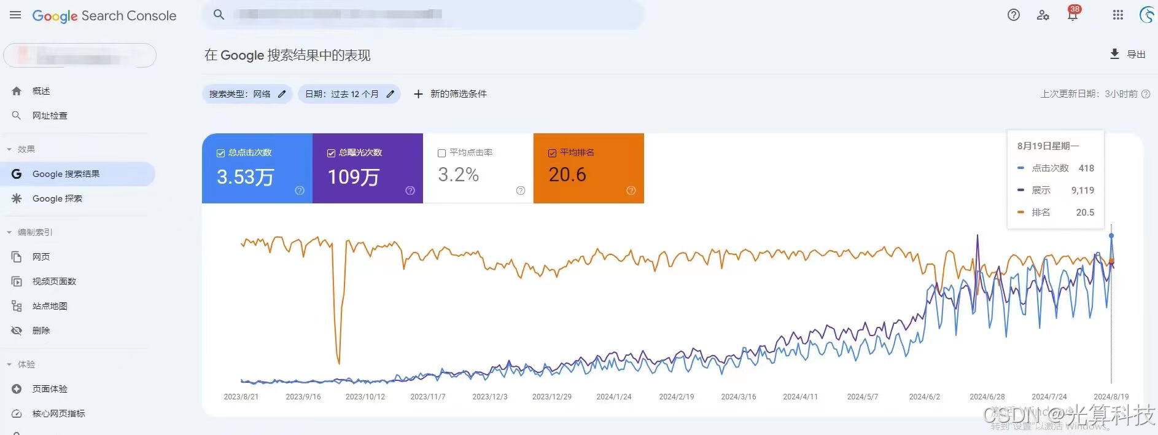Viewport: 1158px width, 435px height.
Task: Open users and permissions icon
Action: click(1043, 15)
